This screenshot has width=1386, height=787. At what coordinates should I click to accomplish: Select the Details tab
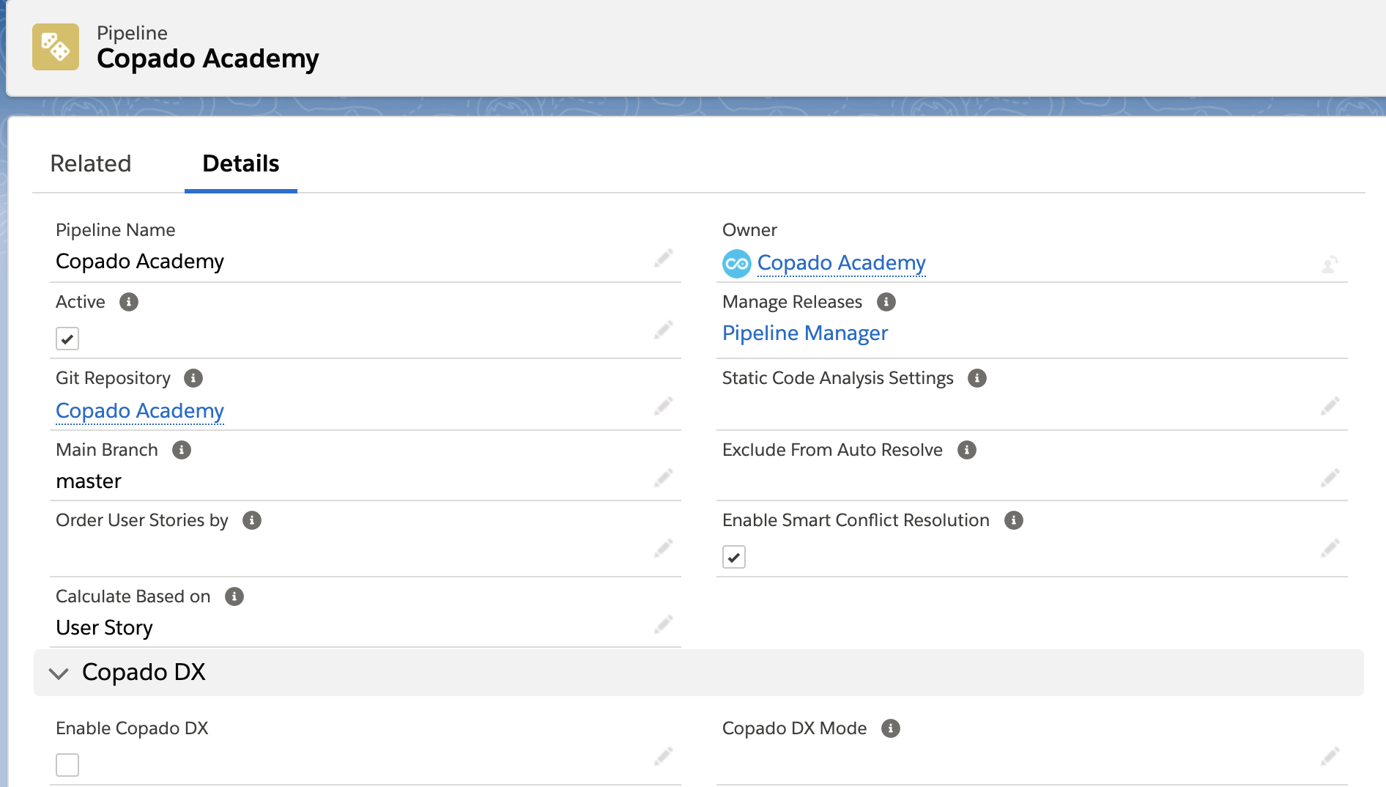(x=241, y=163)
